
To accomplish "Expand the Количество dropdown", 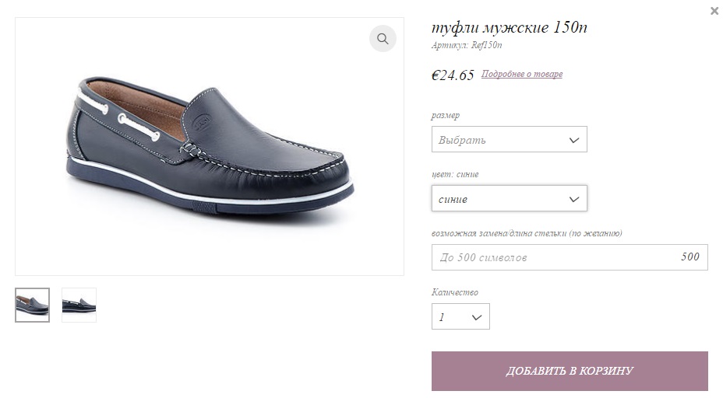I will (460, 317).
